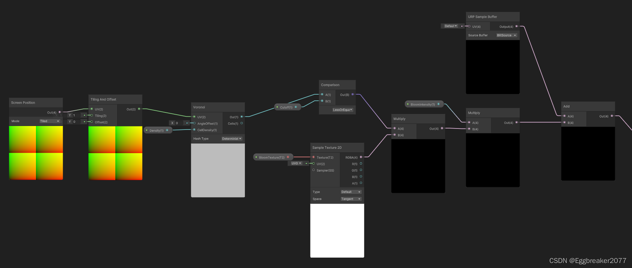Open Screen Position Mode dropdown (Tiled)
The height and width of the screenshot is (268, 632).
tap(49, 121)
